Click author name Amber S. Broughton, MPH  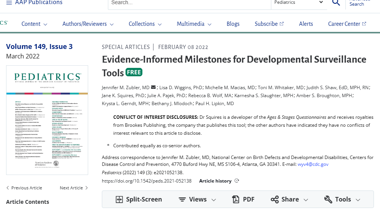pos(324,96)
